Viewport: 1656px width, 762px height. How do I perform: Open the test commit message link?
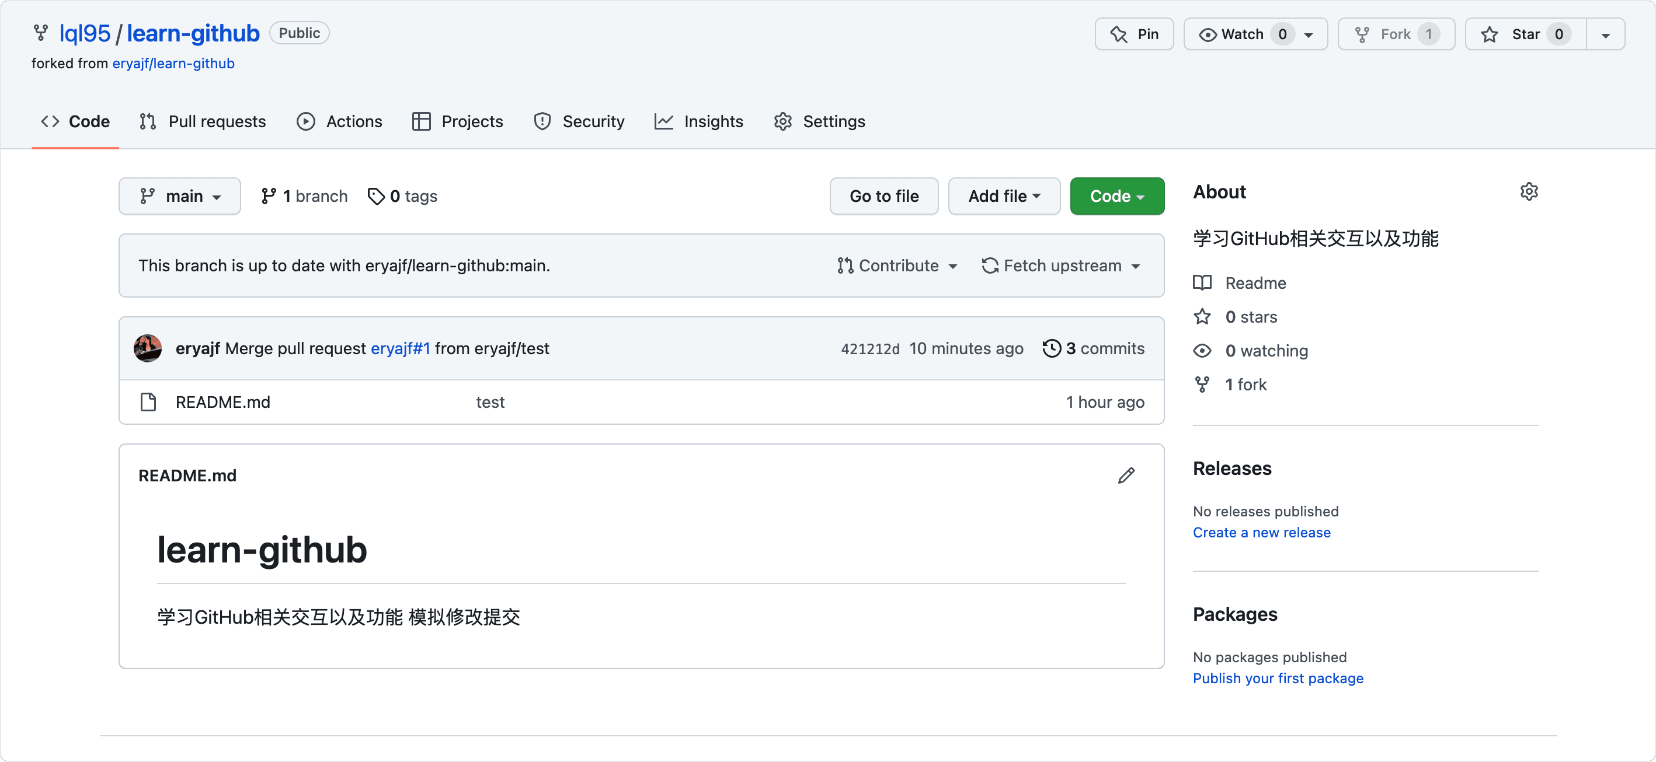(490, 401)
